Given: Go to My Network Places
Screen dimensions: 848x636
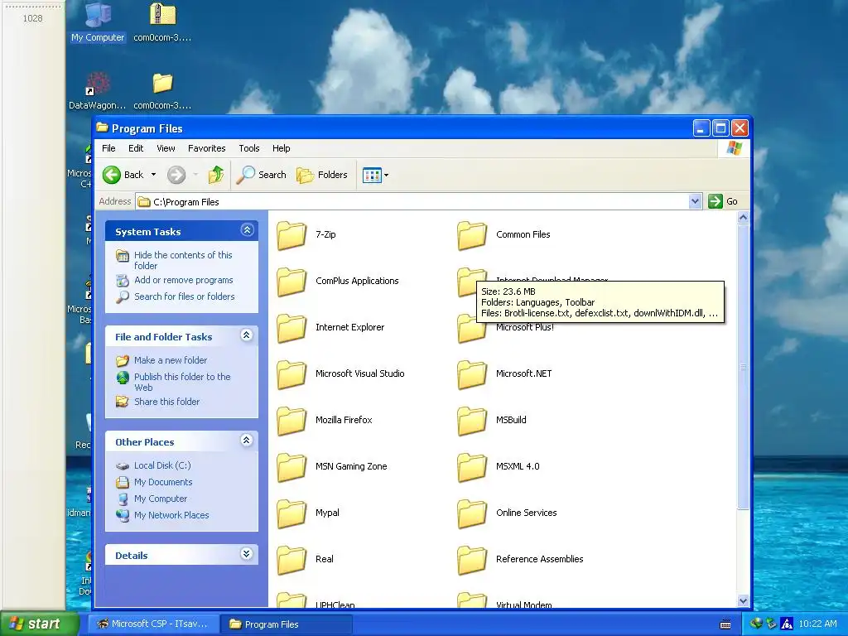Looking at the screenshot, I should [171, 515].
